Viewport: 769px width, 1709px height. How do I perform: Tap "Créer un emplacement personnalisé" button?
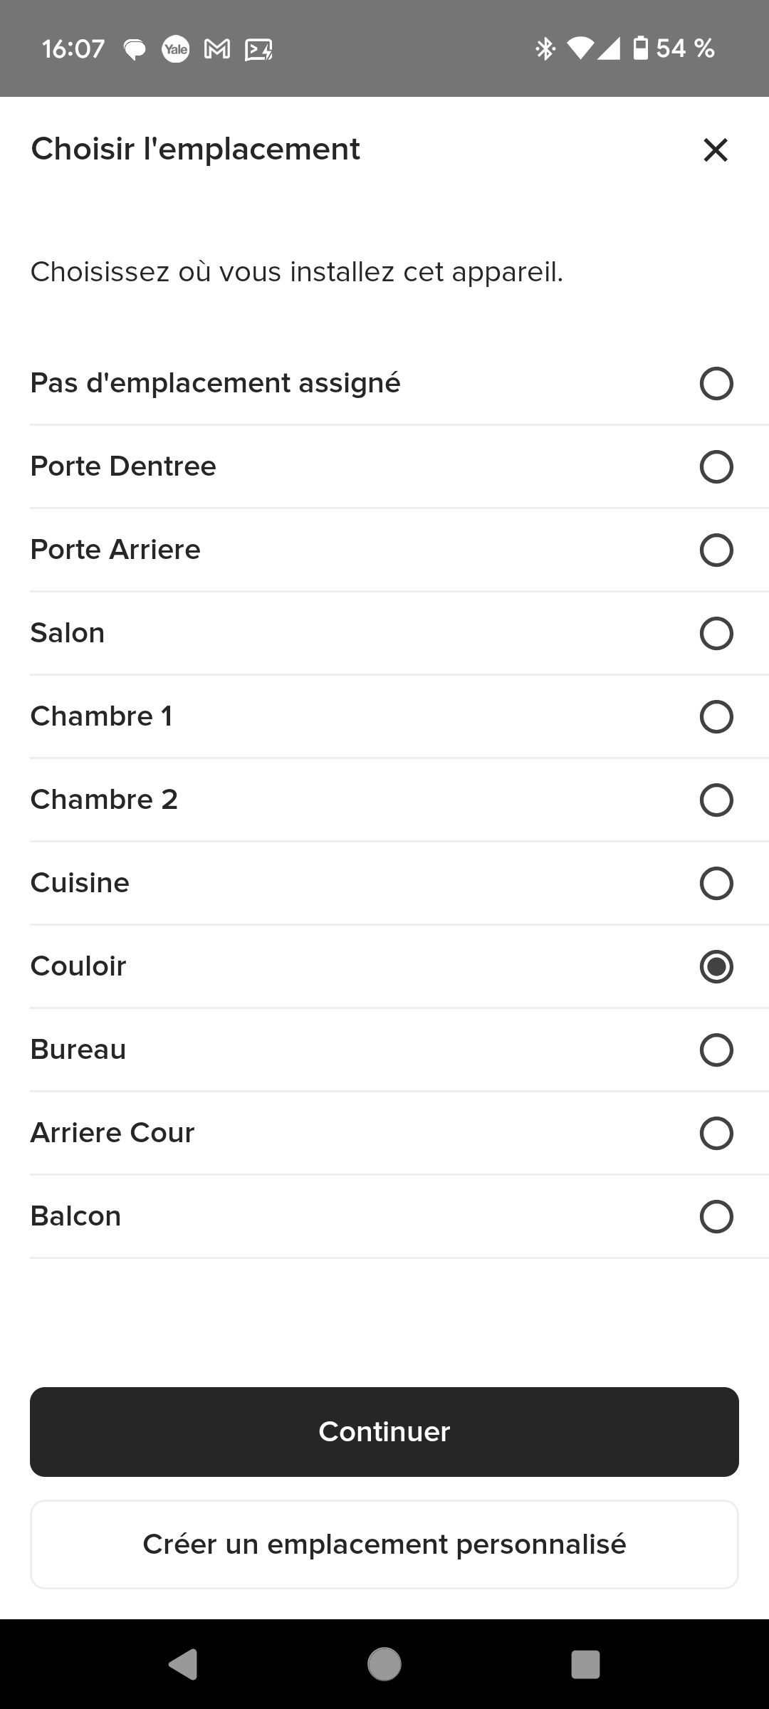(x=384, y=1545)
